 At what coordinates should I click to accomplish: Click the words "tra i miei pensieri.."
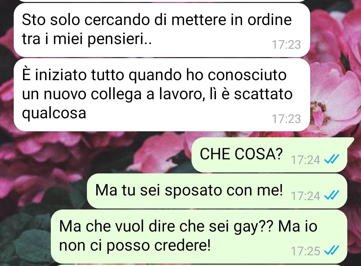point(87,39)
